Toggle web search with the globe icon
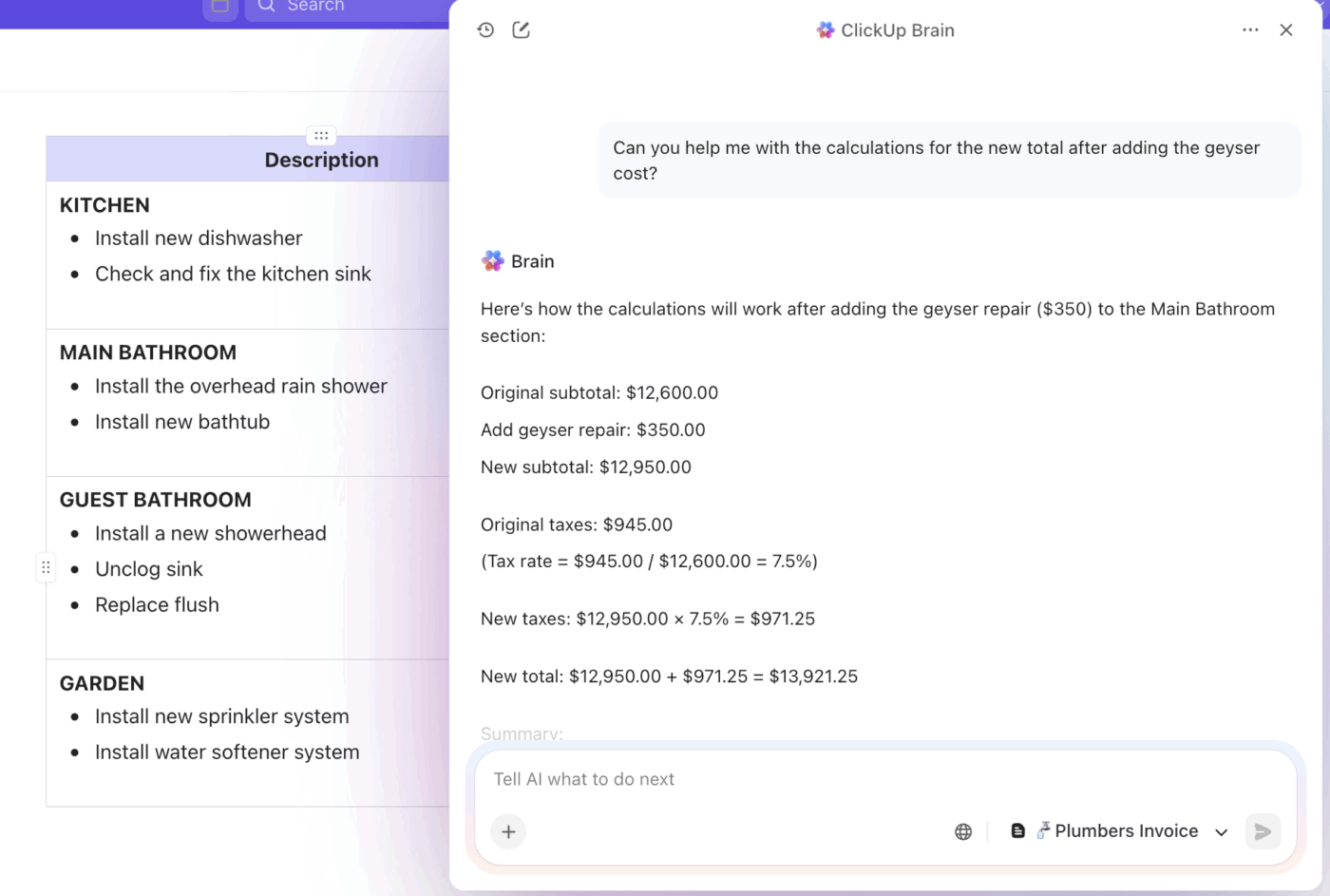1330x896 pixels. pyautogui.click(x=963, y=832)
